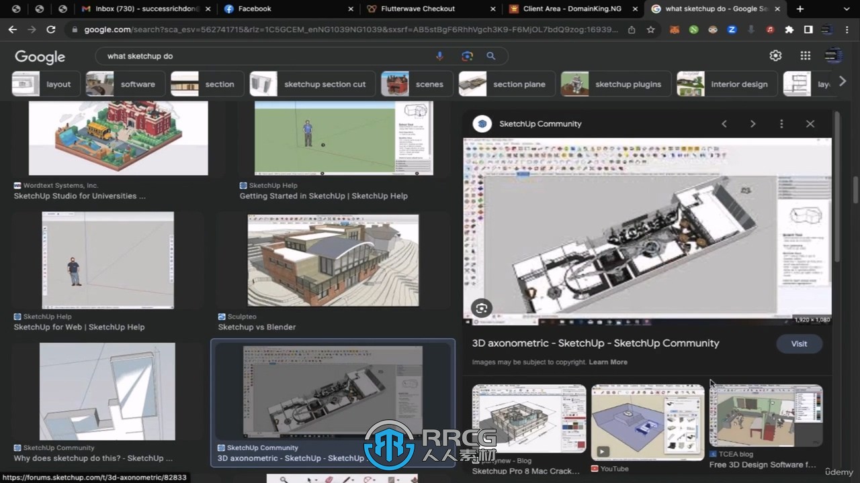Open preview panel three-dot options
Viewport: 860px width, 483px height.
pyautogui.click(x=781, y=123)
